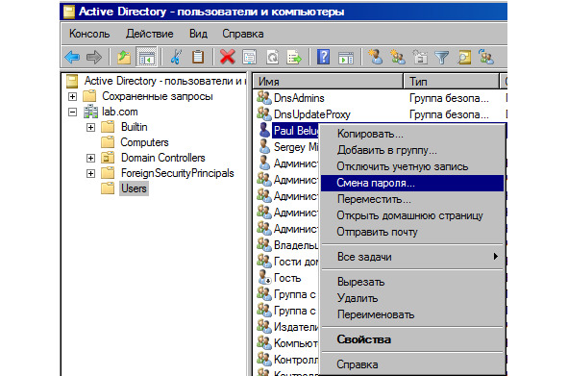
Task: Expand the Domain Controllers tree node
Action: point(90,158)
